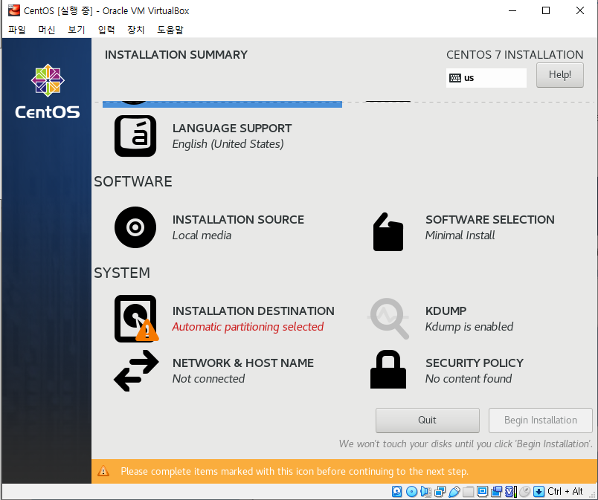Click the CPU virtualization status icon
The width and height of the screenshot is (598, 500).
click(511, 491)
